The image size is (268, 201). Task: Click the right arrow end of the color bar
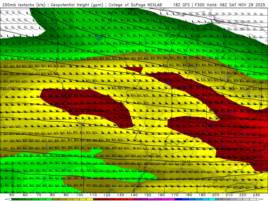260,199
